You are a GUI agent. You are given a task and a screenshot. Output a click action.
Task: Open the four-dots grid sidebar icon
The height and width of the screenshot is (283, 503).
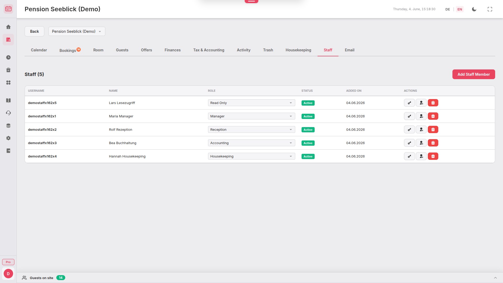click(x=8, y=83)
